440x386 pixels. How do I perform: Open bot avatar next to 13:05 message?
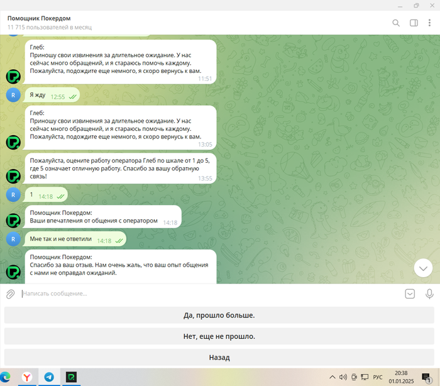(x=13, y=142)
